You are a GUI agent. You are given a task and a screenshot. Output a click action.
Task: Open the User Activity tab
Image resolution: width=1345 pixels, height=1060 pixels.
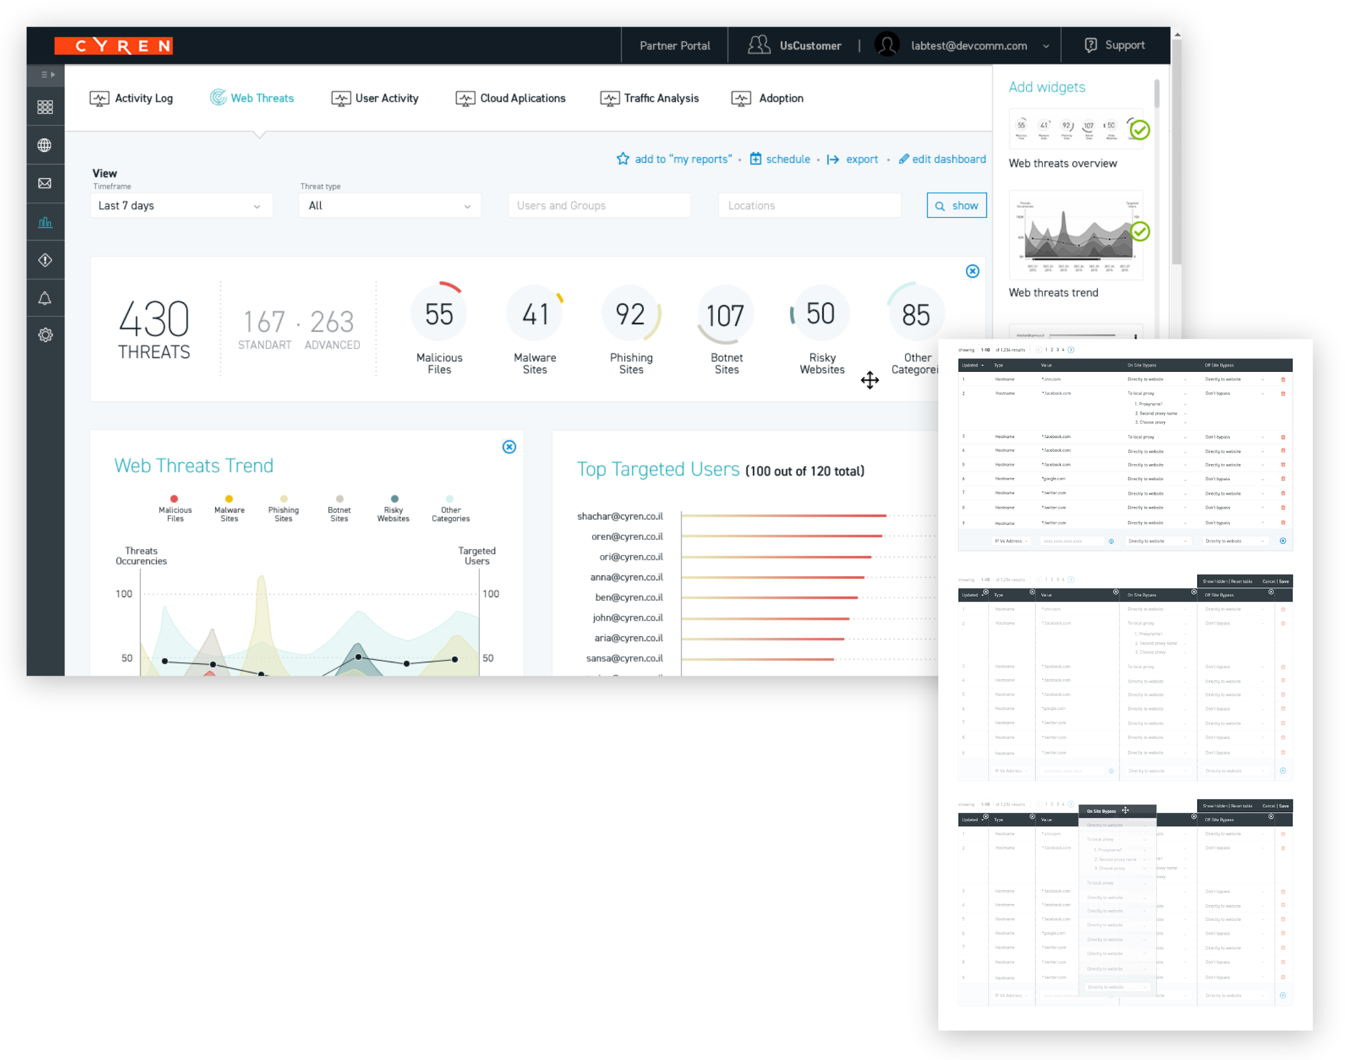(375, 98)
